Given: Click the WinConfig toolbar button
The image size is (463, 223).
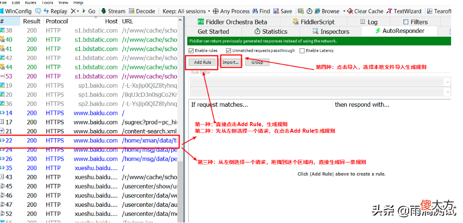Looking at the screenshot, I should (x=16, y=11).
